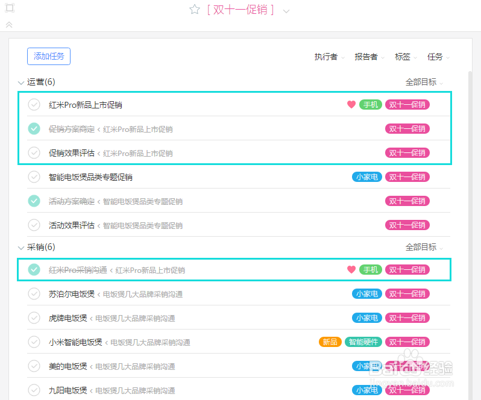This screenshot has height=400, width=481.
Task: Click parent link beside 小米智能电饭煲
Action: [150, 342]
